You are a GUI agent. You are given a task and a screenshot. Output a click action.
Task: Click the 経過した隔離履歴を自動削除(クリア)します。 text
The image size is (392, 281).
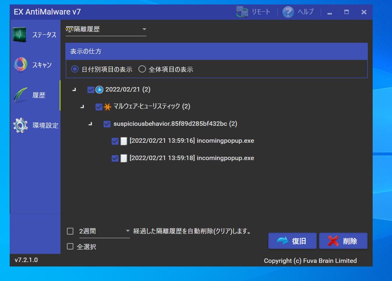(x=192, y=231)
